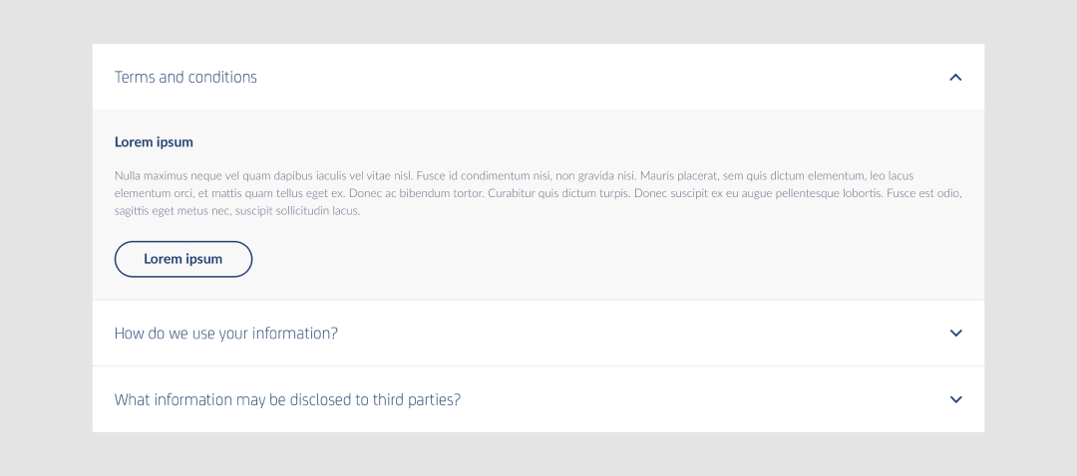Expand "What information may be disclosed to third parties?"
This screenshot has width=1077, height=476.
tap(287, 399)
